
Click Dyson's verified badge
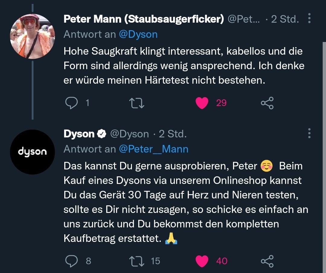101,134
